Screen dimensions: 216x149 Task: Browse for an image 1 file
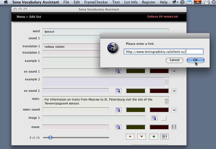click(154, 118)
